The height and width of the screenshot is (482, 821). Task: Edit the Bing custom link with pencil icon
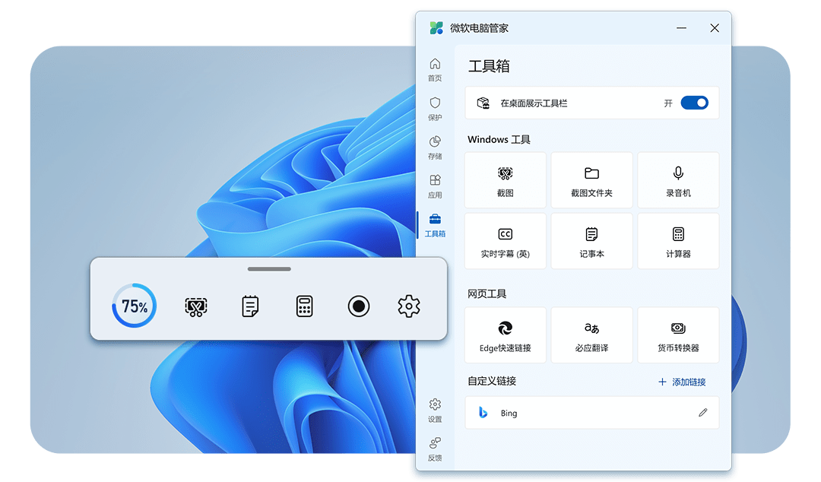click(x=702, y=413)
